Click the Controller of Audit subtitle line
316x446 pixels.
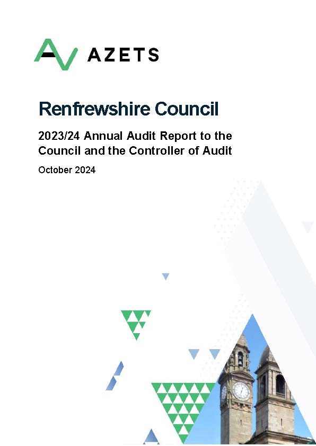coord(135,150)
